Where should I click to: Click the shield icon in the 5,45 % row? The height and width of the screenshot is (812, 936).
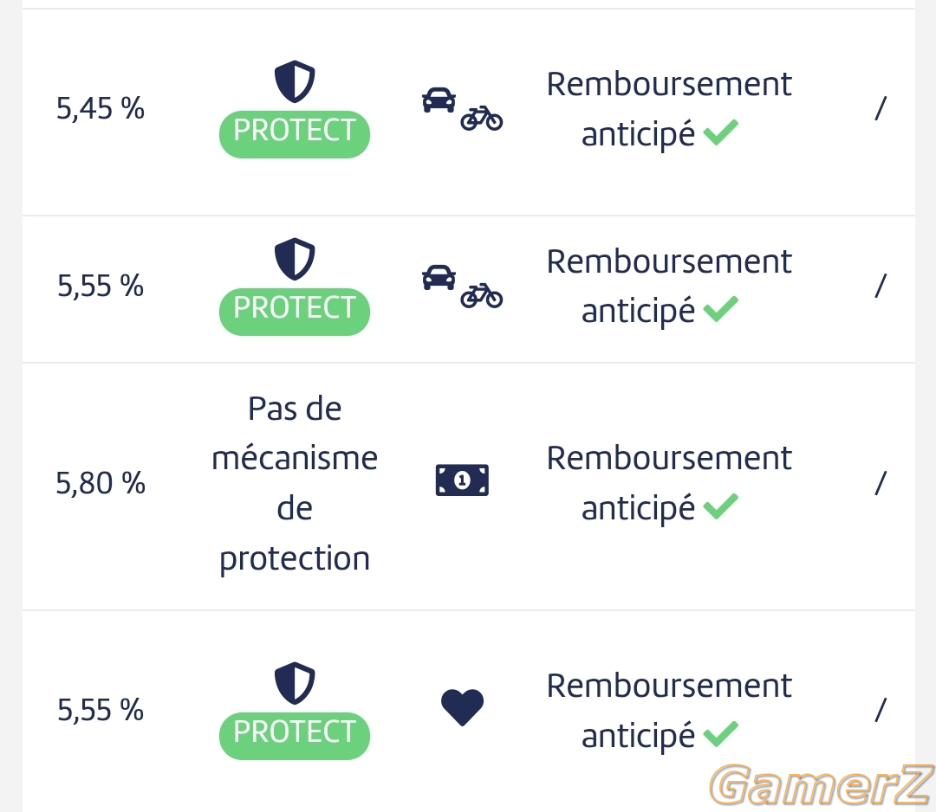click(295, 81)
